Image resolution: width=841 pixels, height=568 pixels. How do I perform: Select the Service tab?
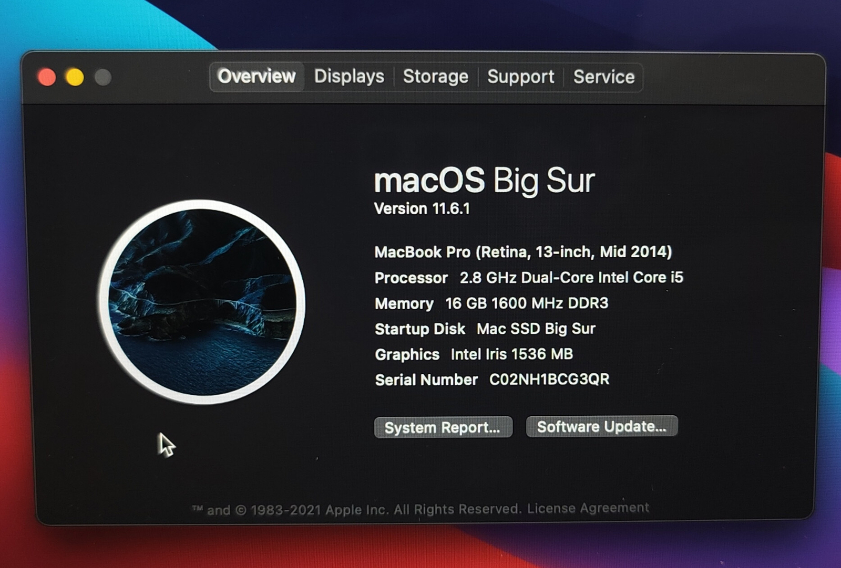click(x=603, y=77)
